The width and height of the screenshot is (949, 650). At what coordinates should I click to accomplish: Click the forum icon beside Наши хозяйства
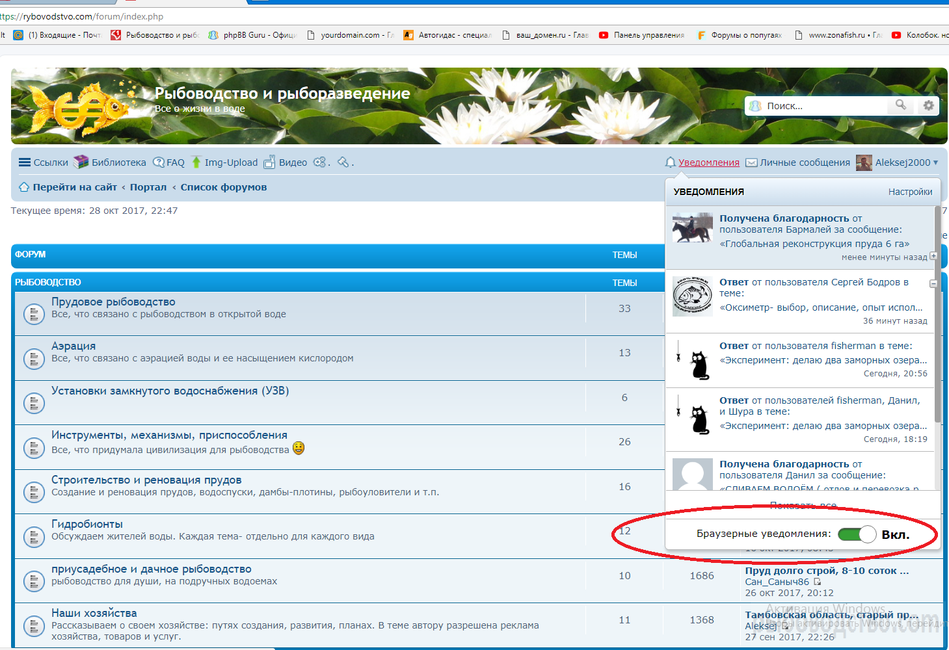tap(34, 625)
